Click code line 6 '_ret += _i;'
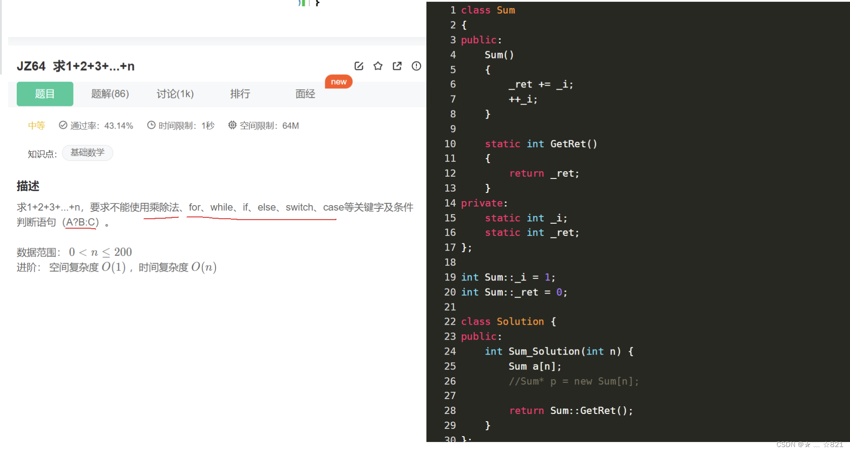 click(x=541, y=84)
